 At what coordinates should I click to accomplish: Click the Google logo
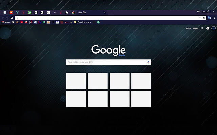pos(108,51)
